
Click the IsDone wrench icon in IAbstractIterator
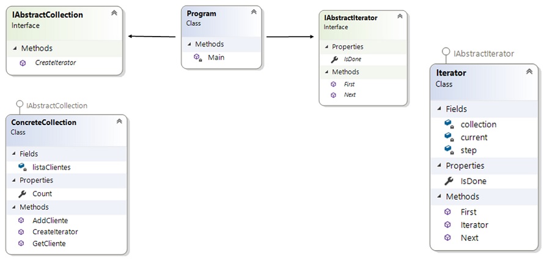coord(334,59)
